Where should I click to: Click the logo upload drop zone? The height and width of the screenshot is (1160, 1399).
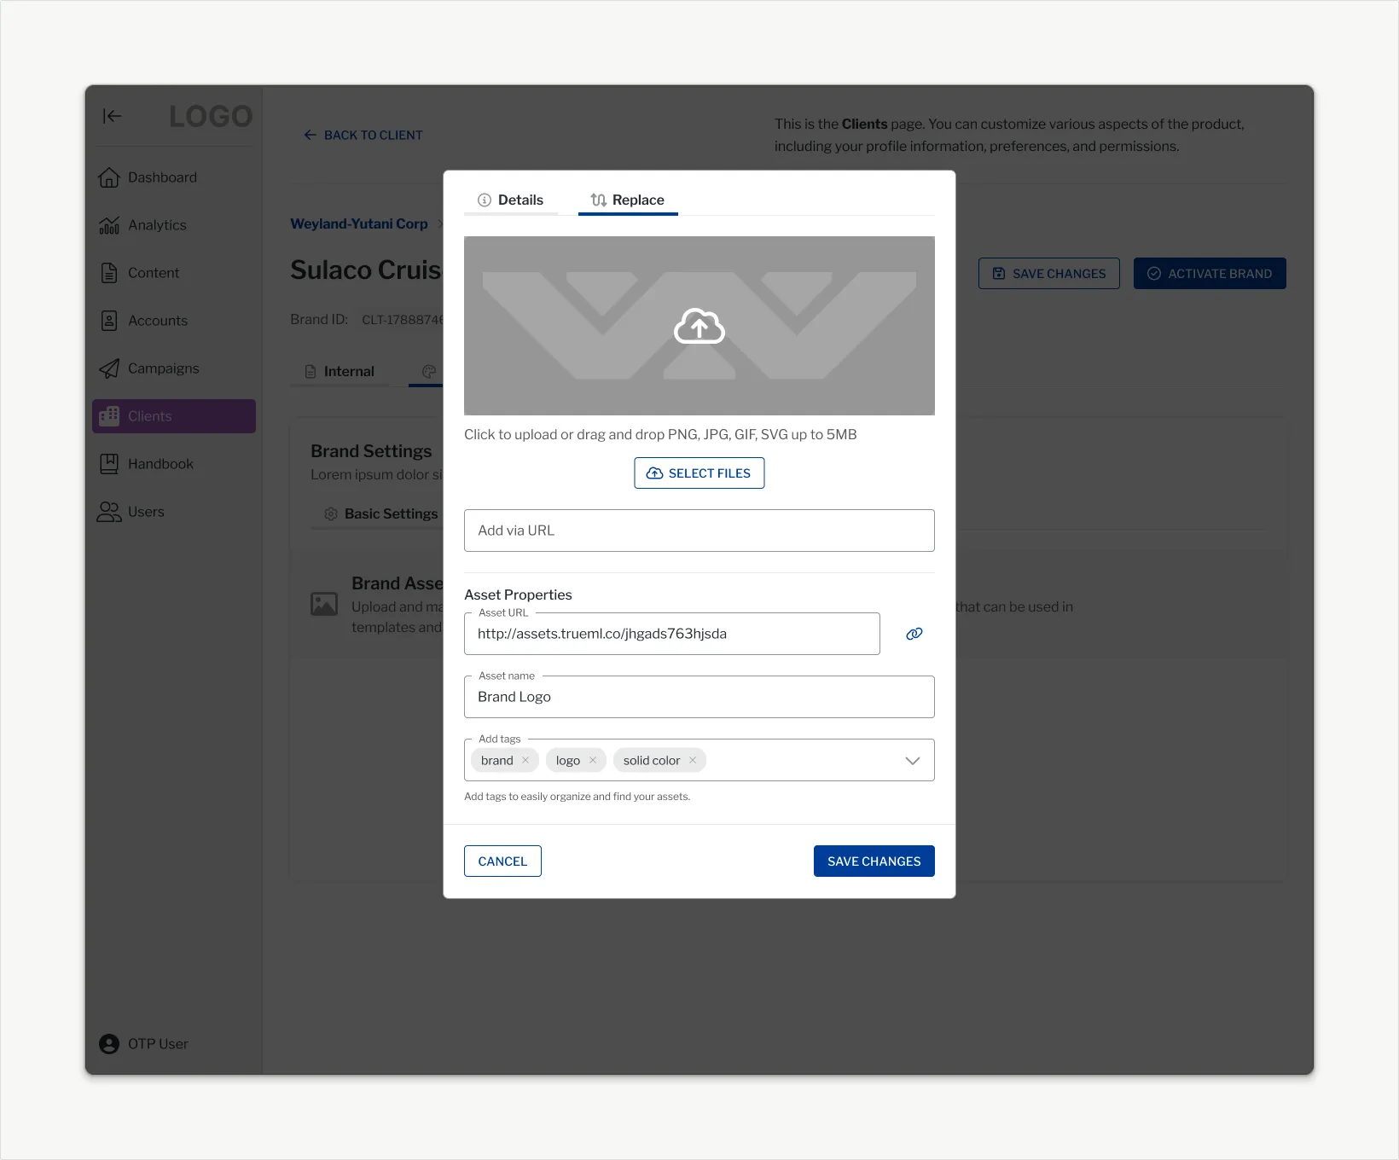[x=699, y=326]
